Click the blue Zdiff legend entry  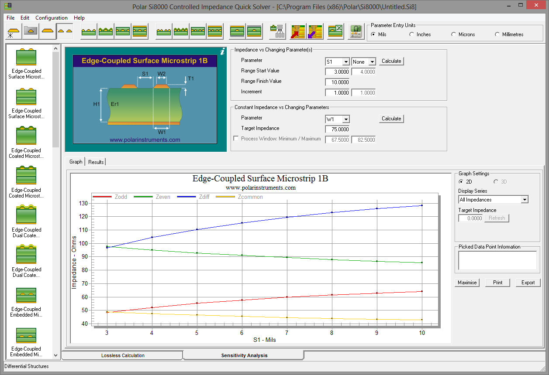click(193, 197)
